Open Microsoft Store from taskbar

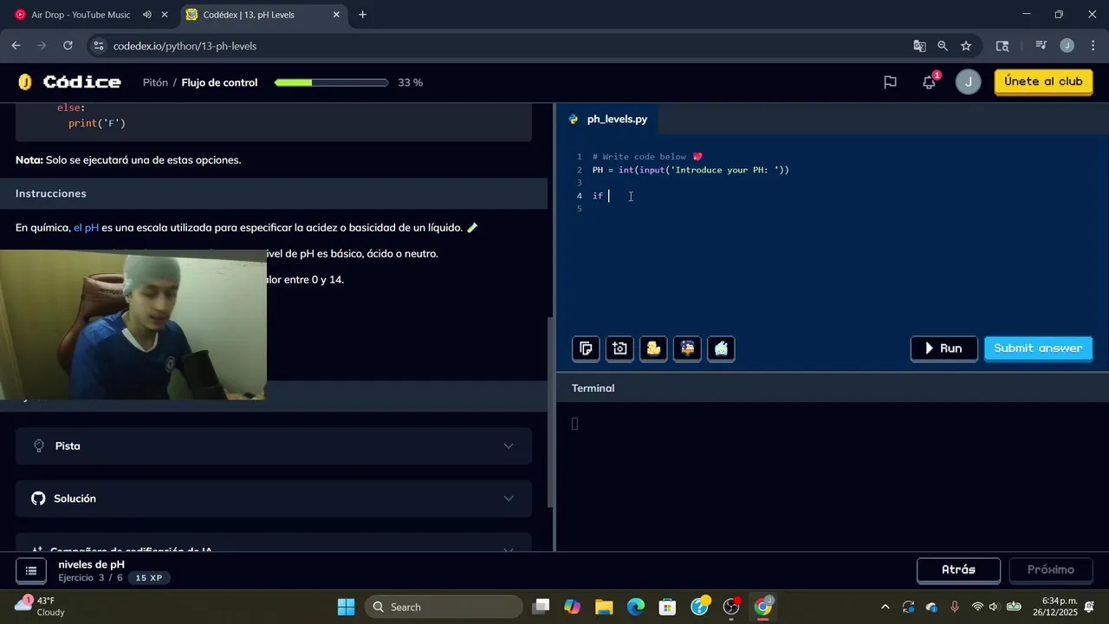pos(667,607)
